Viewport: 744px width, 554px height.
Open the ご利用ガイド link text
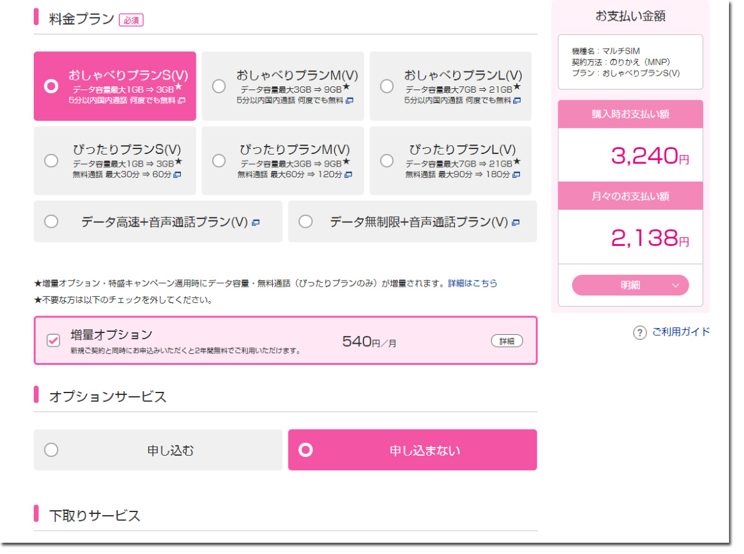(x=681, y=332)
